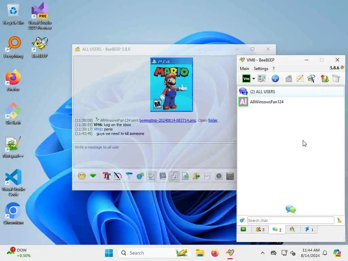The width and height of the screenshot is (348, 261).
Task: Open the chat font (TT) settings
Action: pos(106,176)
